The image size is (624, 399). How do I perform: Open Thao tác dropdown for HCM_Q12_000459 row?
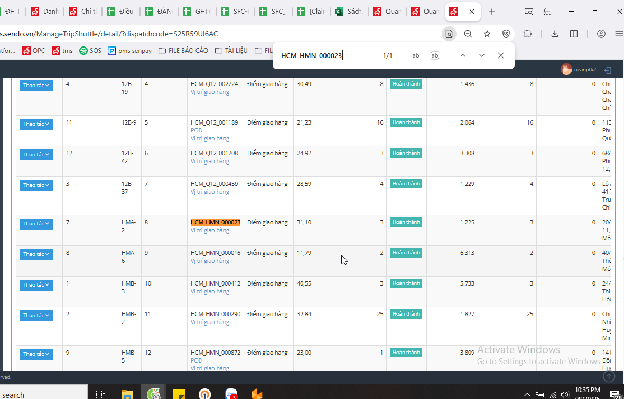[36, 185]
